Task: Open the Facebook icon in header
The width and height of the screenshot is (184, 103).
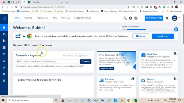Action: tap(136, 18)
